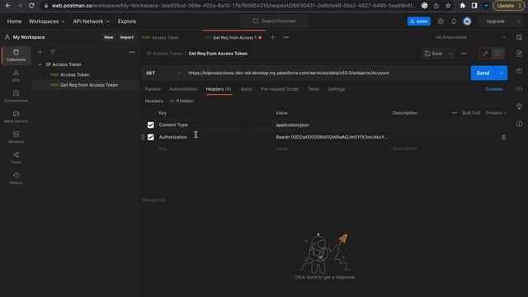528x297 pixels.
Task: Create a new collection with the plus icon
Action: point(40,52)
